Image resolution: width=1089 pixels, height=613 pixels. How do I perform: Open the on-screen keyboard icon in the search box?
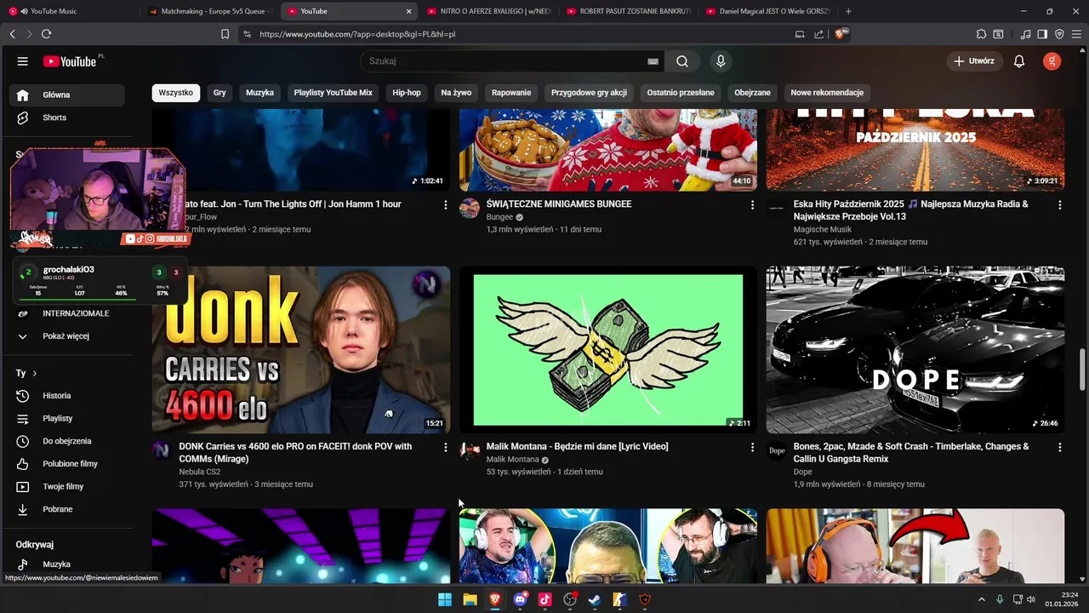click(653, 61)
